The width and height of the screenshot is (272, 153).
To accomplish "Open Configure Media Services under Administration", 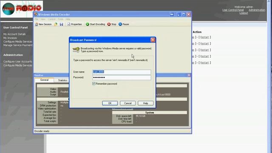I will [18, 65].
